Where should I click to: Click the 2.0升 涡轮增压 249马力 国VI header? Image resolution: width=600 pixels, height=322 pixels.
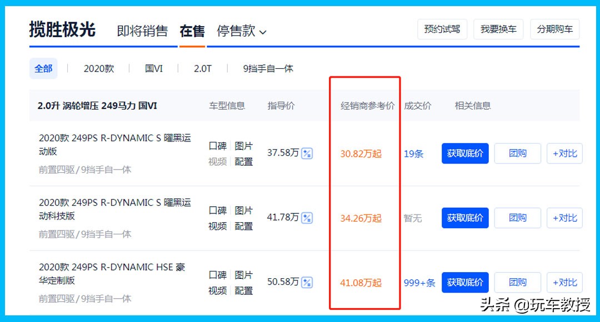pyautogui.click(x=97, y=106)
